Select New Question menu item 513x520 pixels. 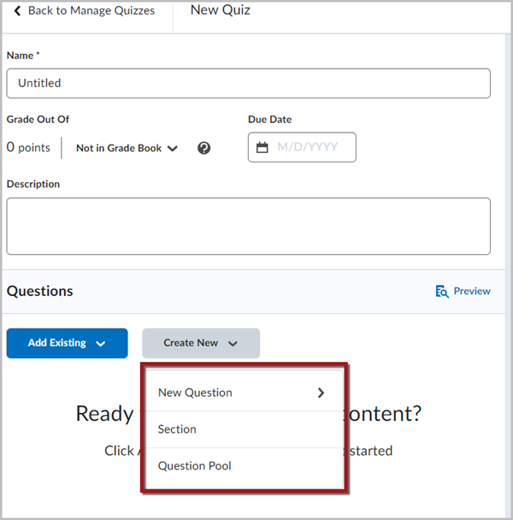click(245, 393)
